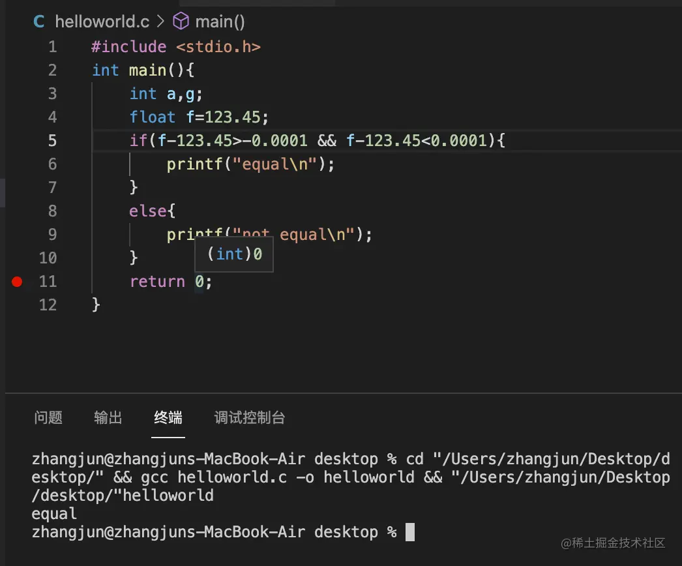Click line number 12 in the gutter
This screenshot has width=682, height=566.
48,305
